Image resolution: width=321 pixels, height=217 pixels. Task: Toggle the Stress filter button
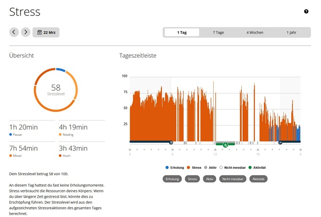point(192,179)
